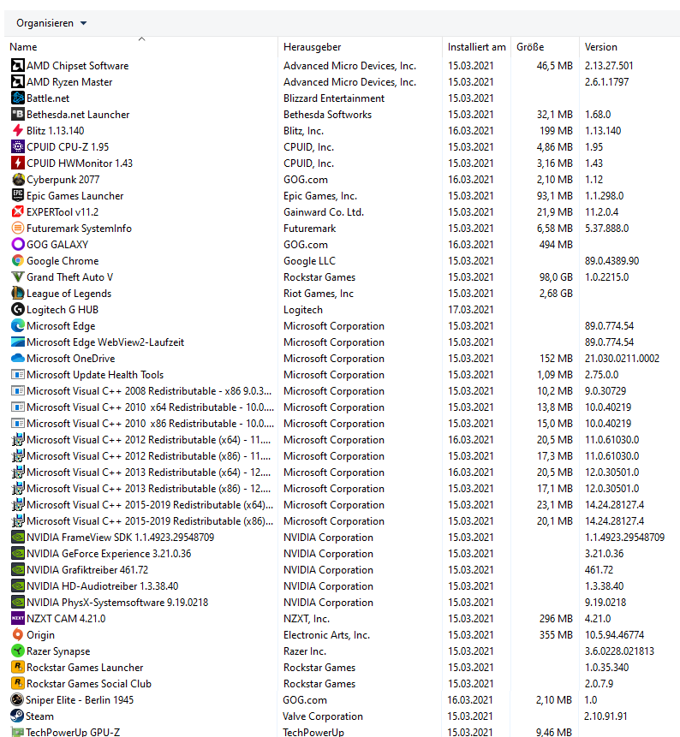Click the Electronic Arts, Inc. publisher cell

click(326, 634)
